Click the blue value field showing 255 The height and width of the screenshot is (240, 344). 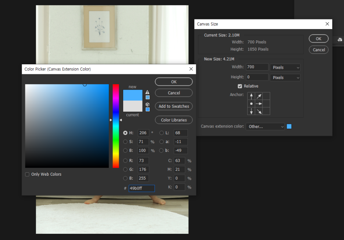click(143, 178)
